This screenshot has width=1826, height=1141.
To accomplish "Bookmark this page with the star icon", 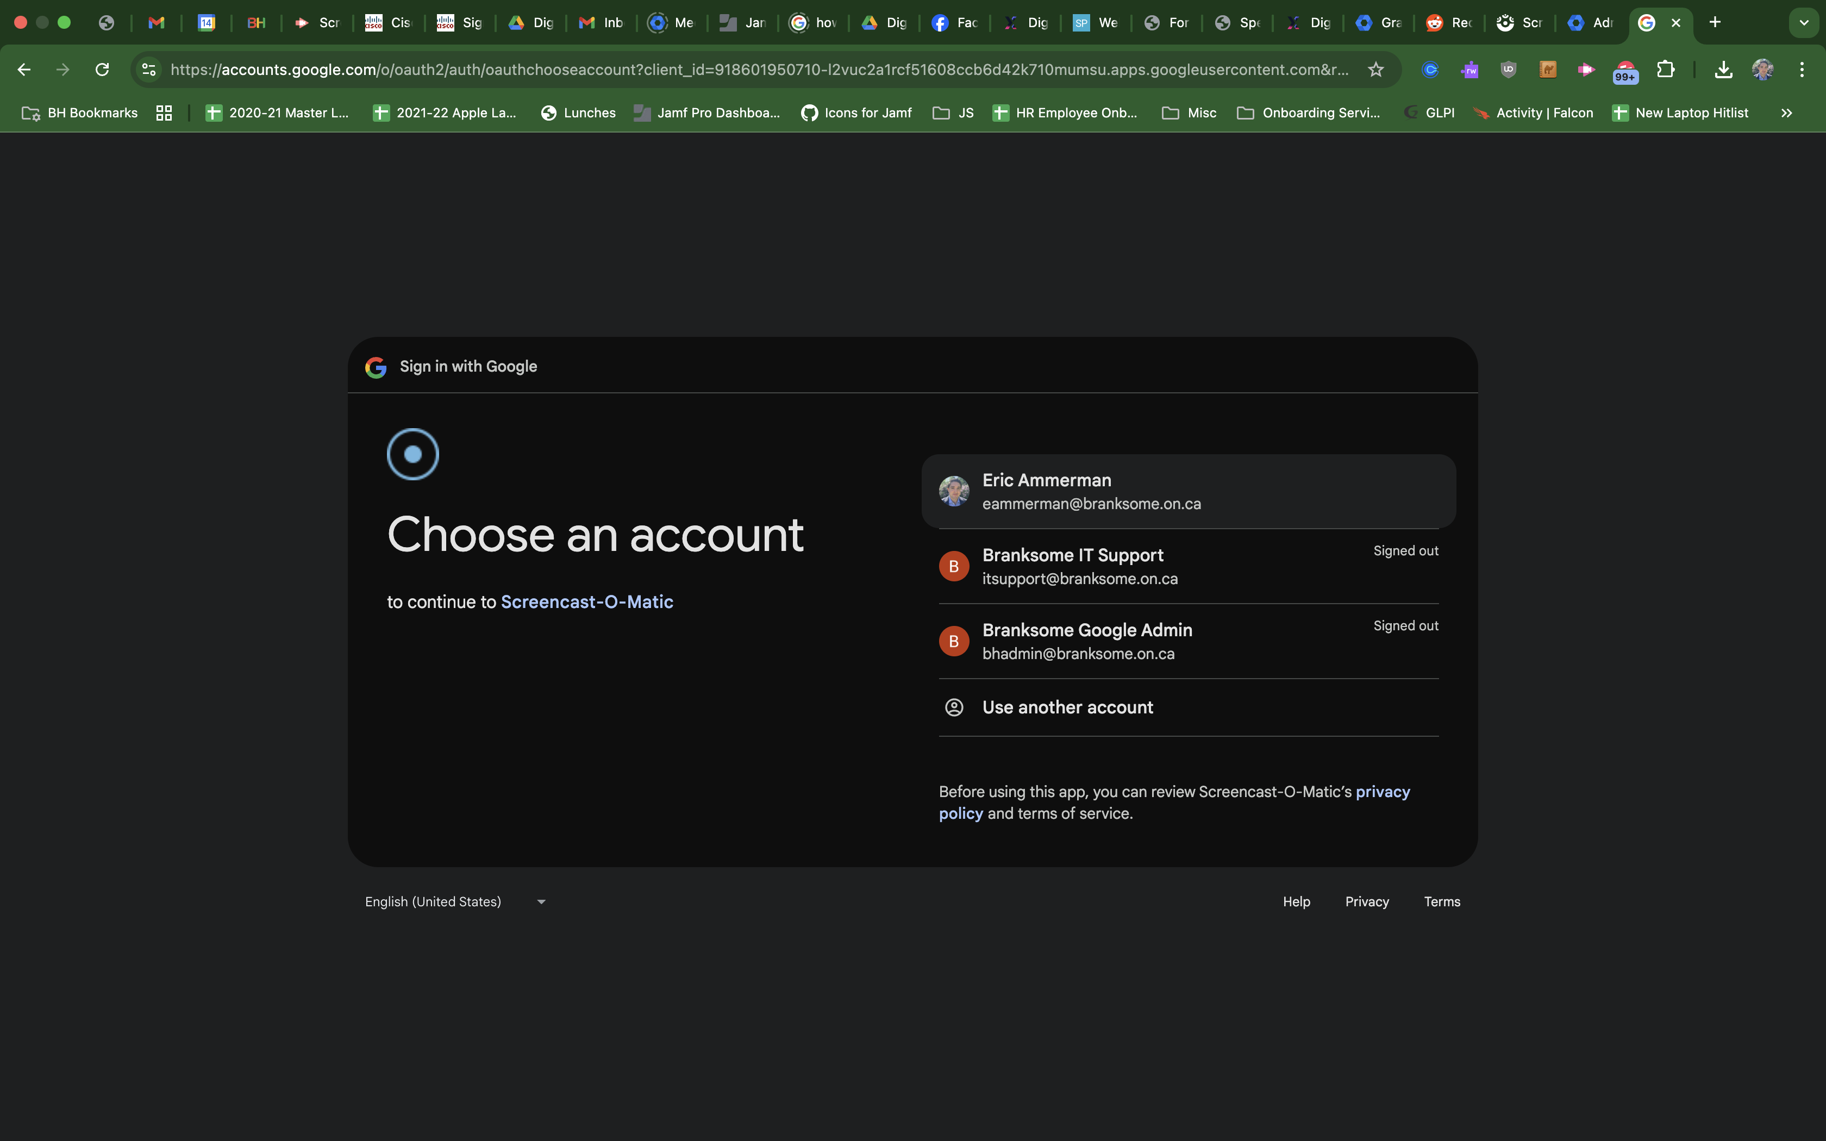I will [1375, 70].
